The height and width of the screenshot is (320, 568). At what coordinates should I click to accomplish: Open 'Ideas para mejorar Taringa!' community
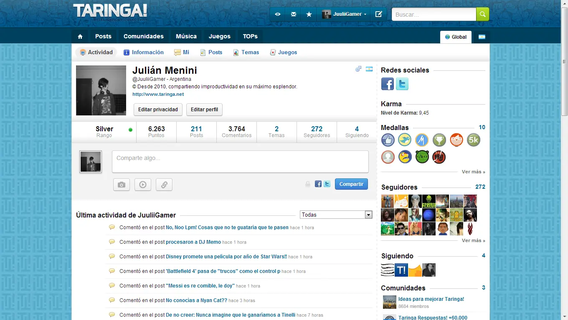(431, 299)
